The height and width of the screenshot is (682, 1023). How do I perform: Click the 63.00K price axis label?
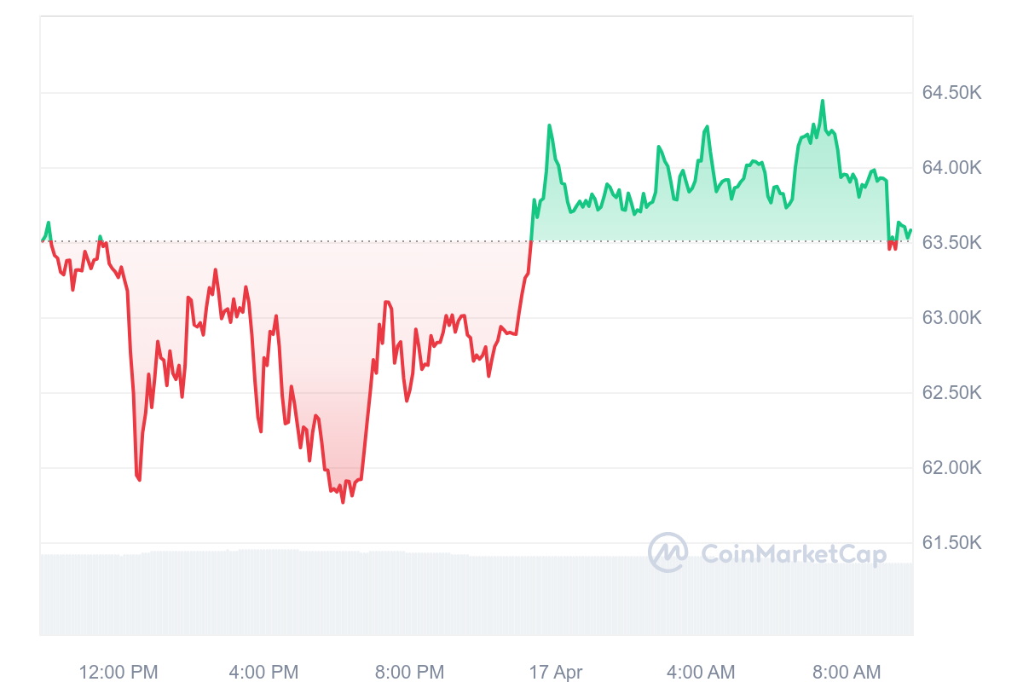click(952, 317)
